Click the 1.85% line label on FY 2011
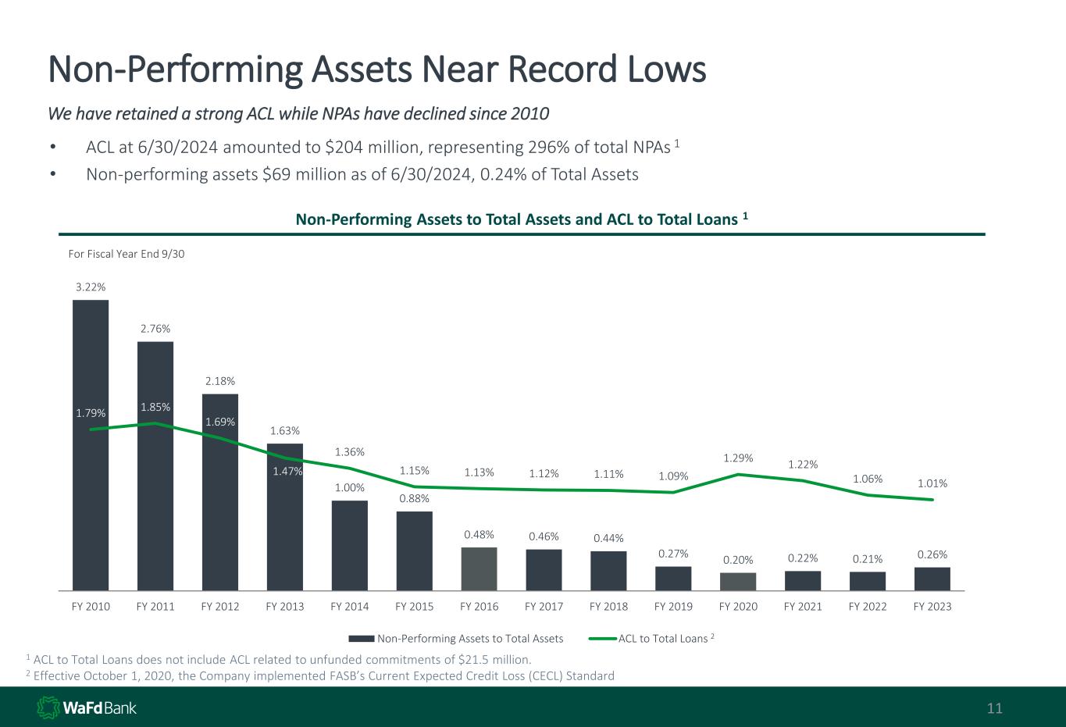The width and height of the screenshot is (1066, 727). pos(155,407)
